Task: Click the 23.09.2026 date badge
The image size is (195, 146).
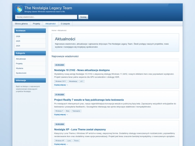Action: click(x=60, y=65)
